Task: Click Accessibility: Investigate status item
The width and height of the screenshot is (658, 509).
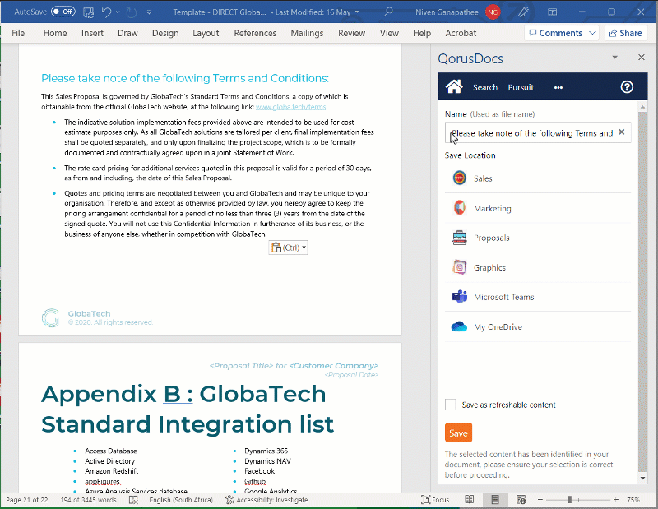Action: [266, 500]
